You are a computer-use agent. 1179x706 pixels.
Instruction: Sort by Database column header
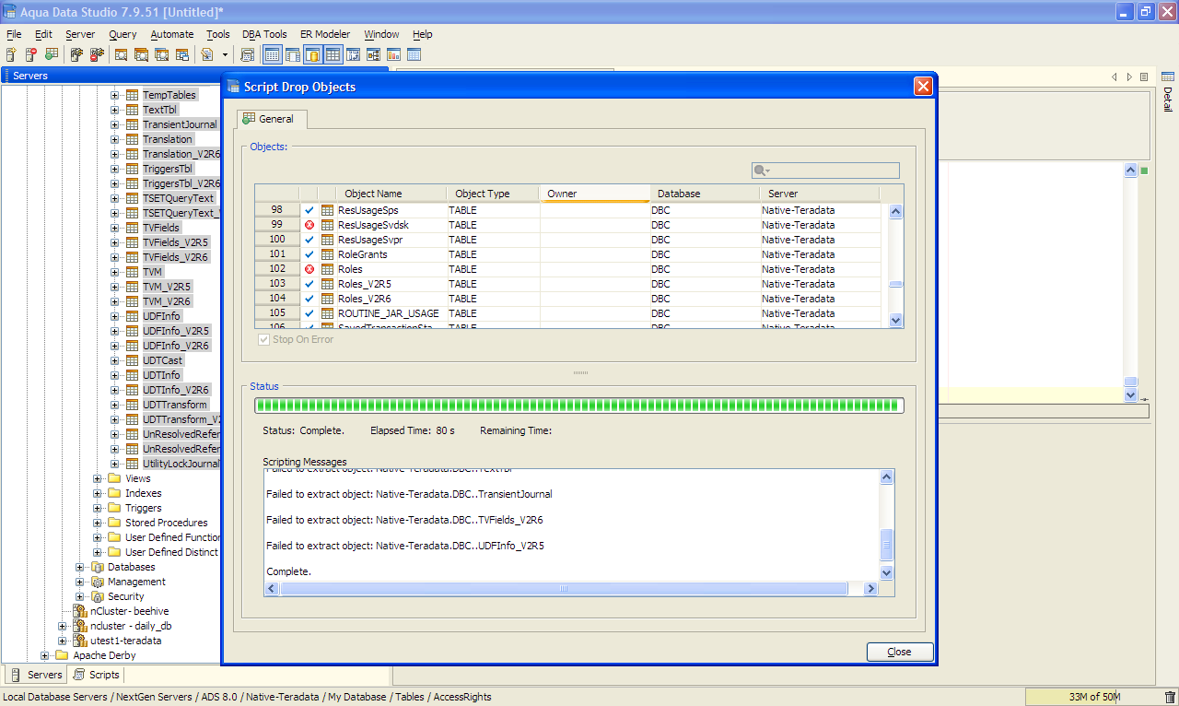coord(705,194)
